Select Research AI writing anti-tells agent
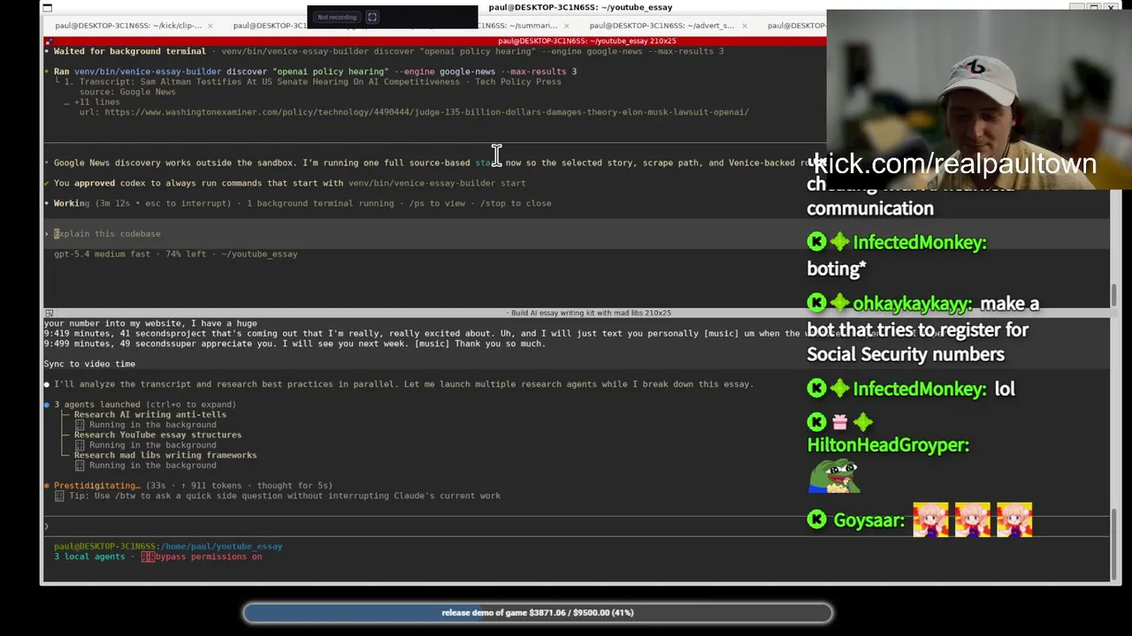The height and width of the screenshot is (636, 1132). coord(149,414)
